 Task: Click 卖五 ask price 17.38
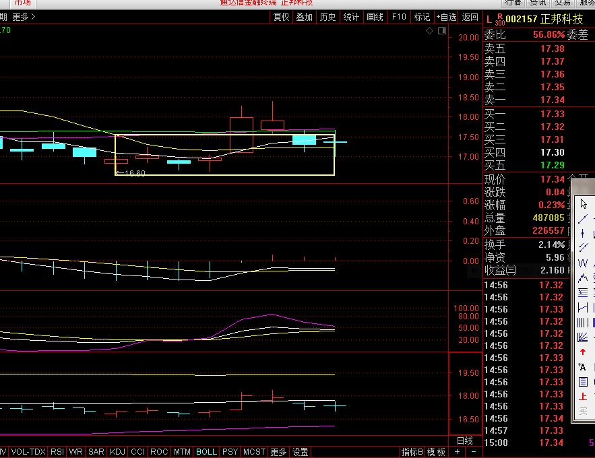tap(553, 48)
